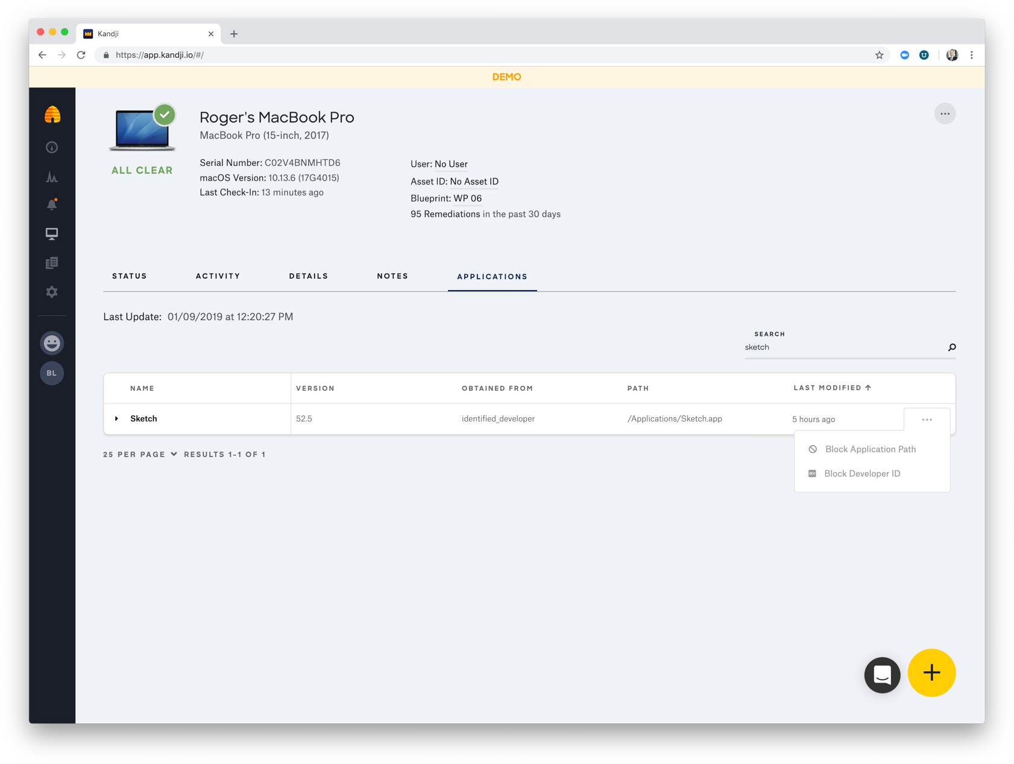Screen dimensions: 1014x764
Task: Click the 52.5 version cell
Action: click(304, 418)
